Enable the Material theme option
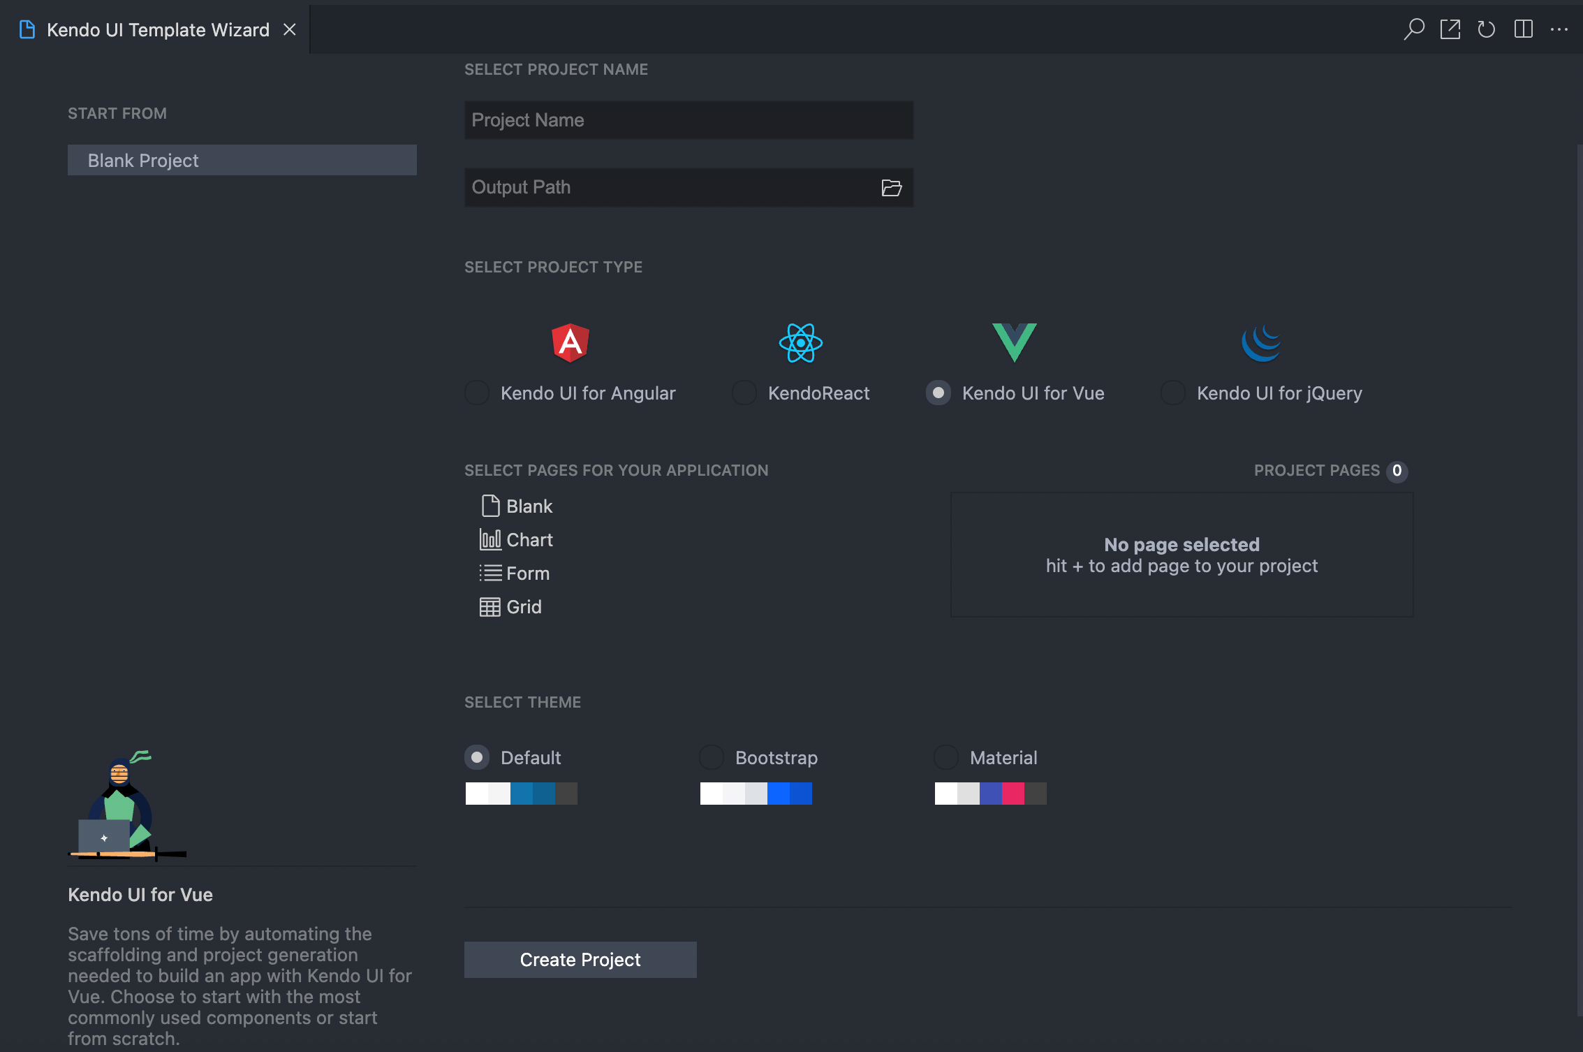 (x=945, y=757)
